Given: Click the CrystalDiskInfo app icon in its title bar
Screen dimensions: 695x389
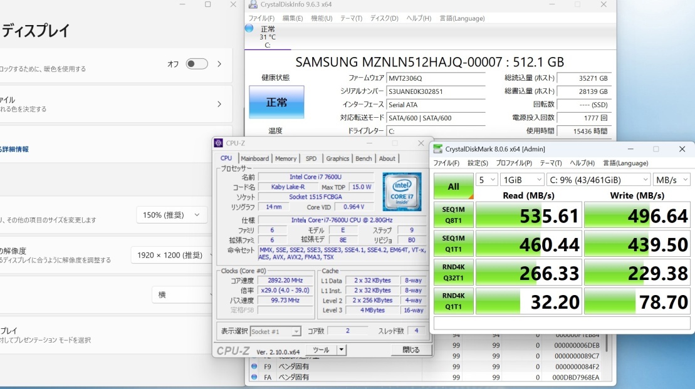Looking at the screenshot, I should [253, 4].
